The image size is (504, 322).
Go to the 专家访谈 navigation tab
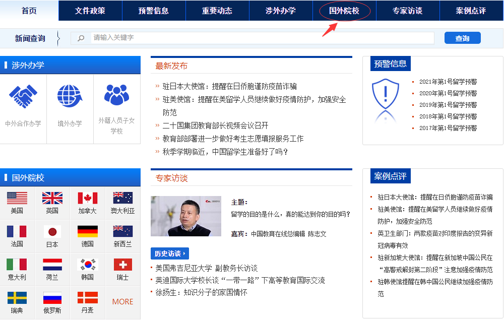click(407, 11)
